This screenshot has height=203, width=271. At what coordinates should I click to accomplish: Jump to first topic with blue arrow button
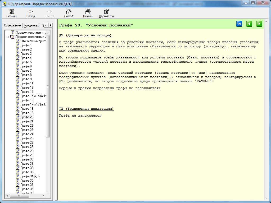[239, 24]
